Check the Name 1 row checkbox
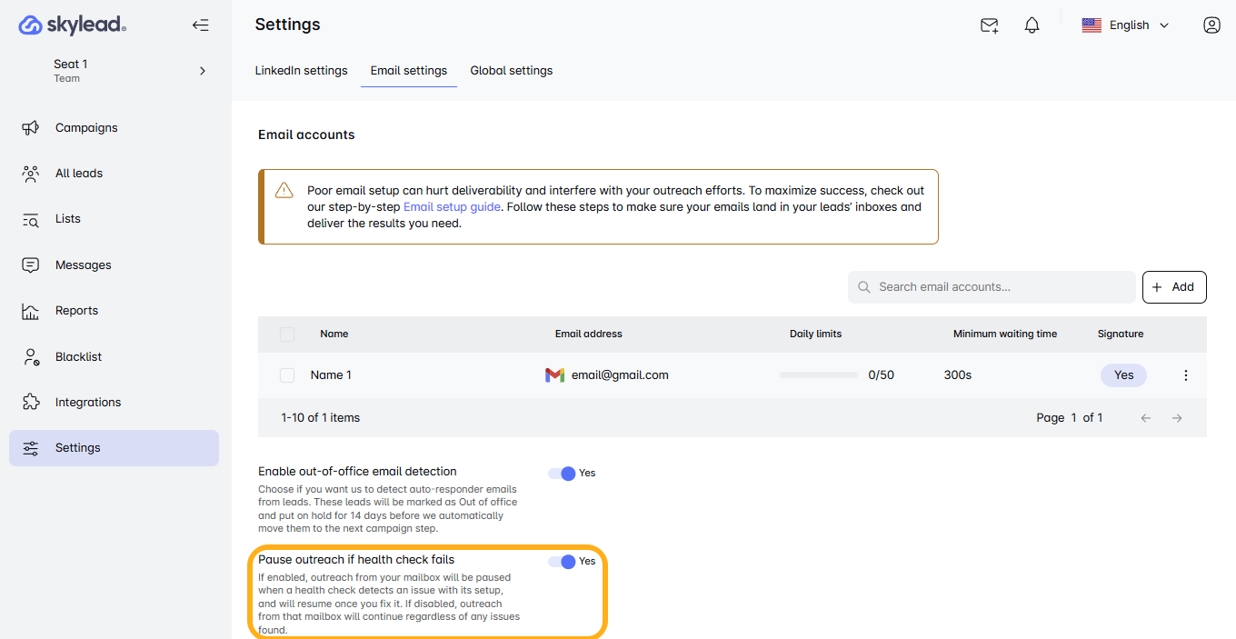1236x639 pixels. [x=287, y=375]
